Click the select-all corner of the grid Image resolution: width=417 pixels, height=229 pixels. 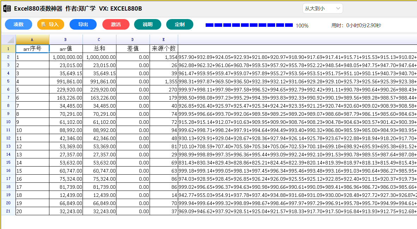pyautogui.click(x=8, y=40)
